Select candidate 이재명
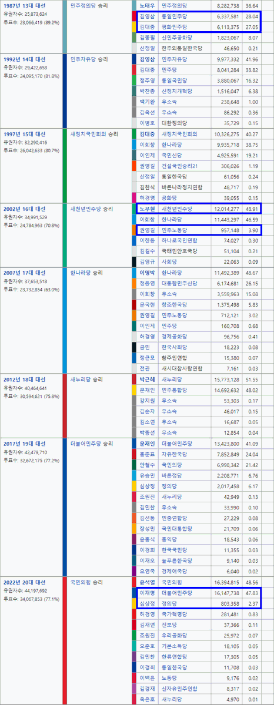The height and width of the screenshot is (705, 274). (x=148, y=594)
